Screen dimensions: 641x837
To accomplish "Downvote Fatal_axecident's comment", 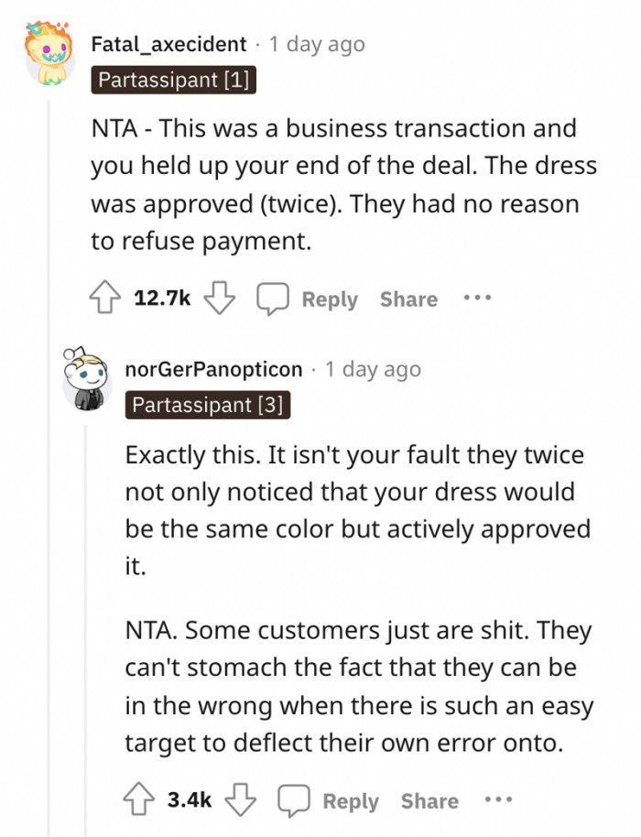I will point(218,299).
